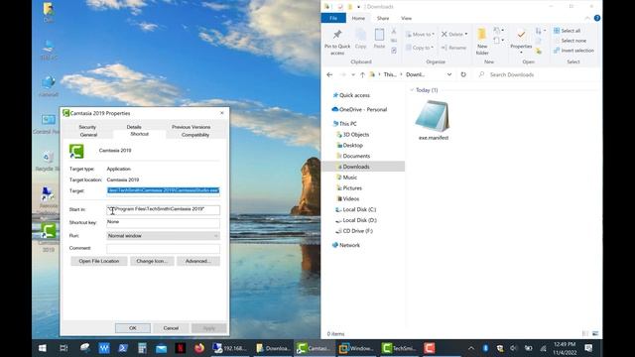Click Open File Location button
Image resolution: width=635 pixels, height=357 pixels.
point(99,261)
